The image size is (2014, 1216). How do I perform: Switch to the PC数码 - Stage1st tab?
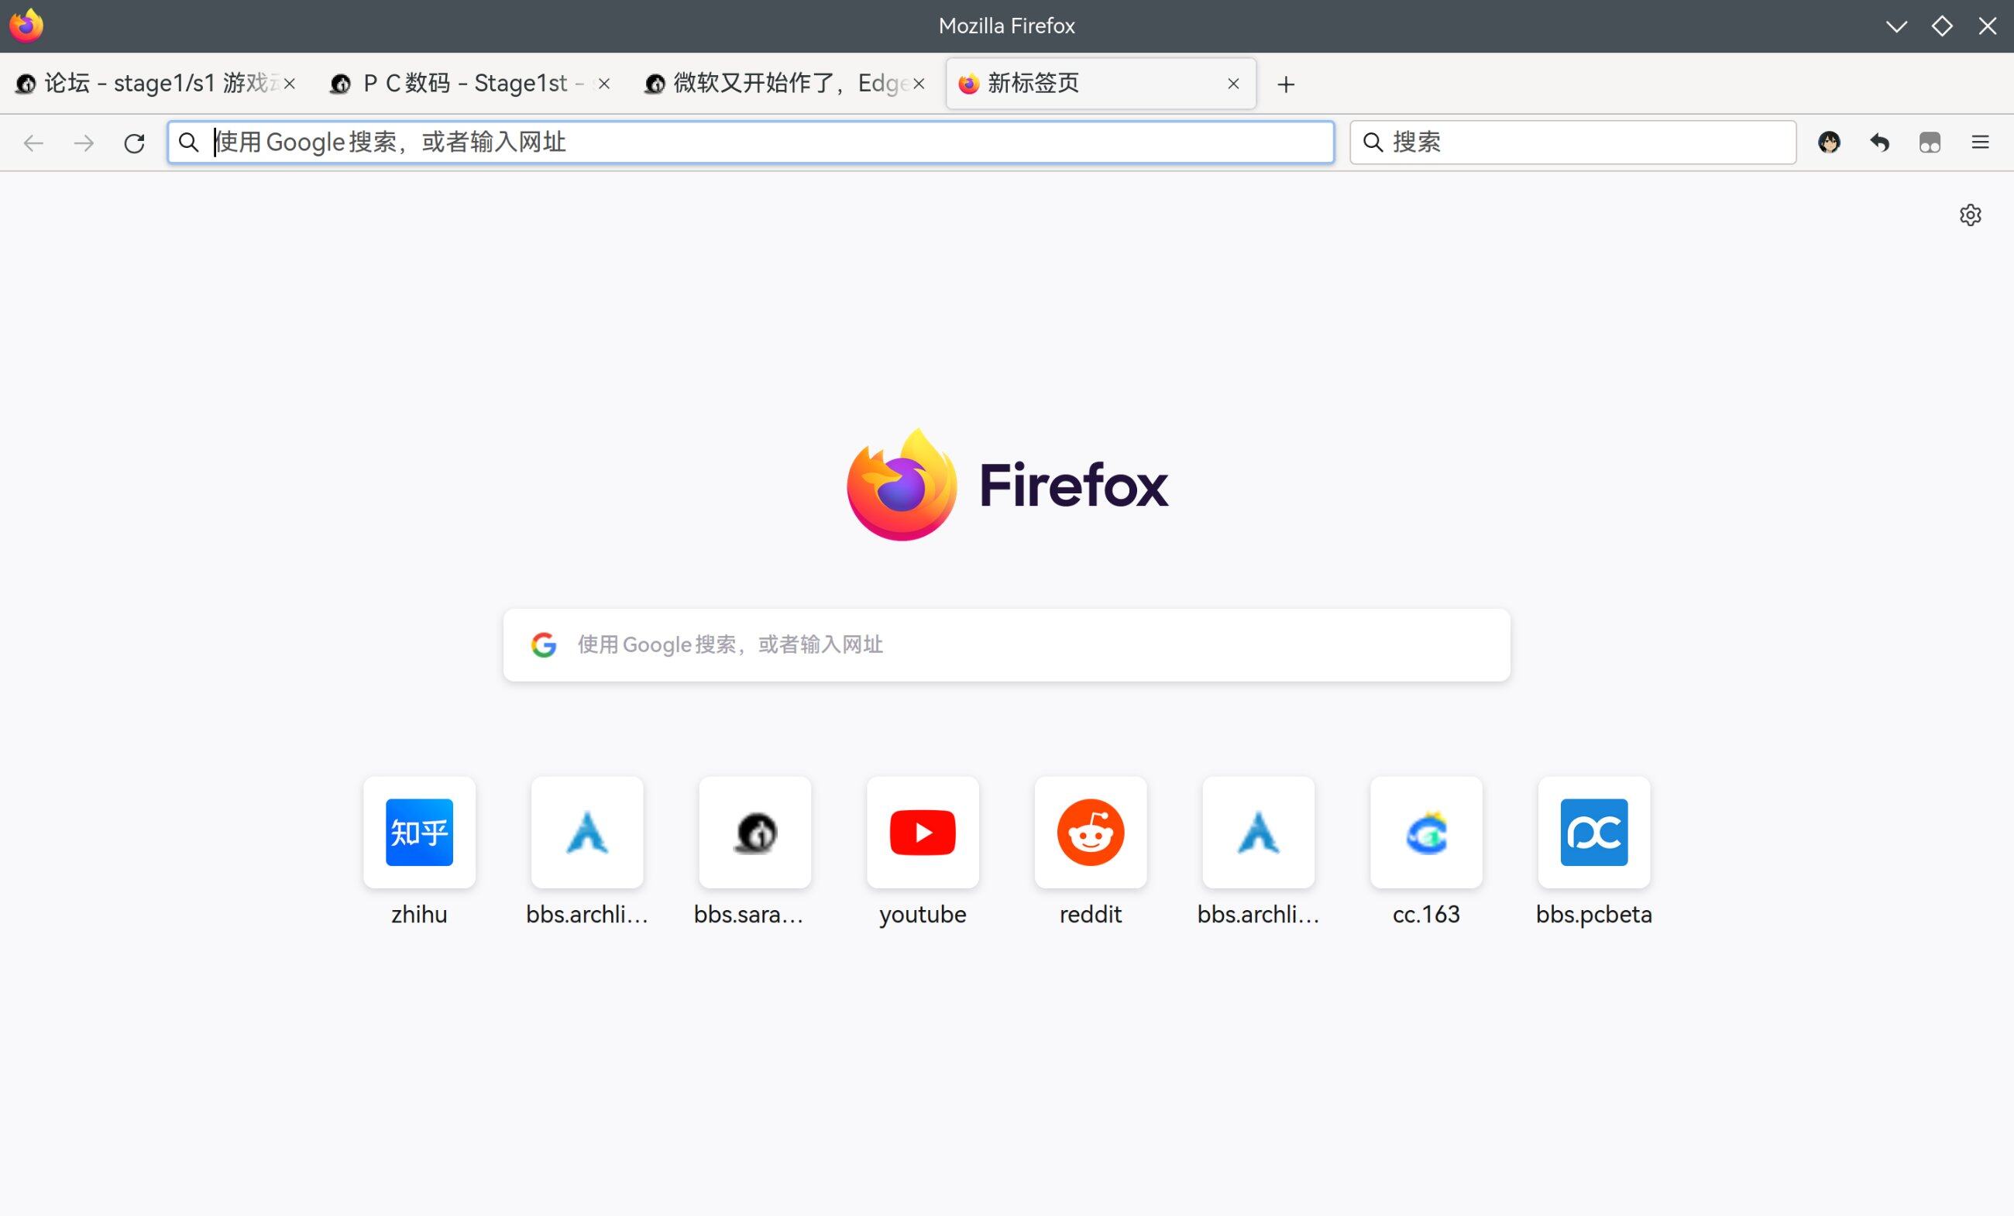point(470,84)
